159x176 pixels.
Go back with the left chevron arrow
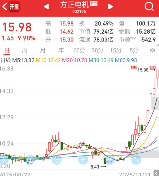pyautogui.click(x=5, y=7)
